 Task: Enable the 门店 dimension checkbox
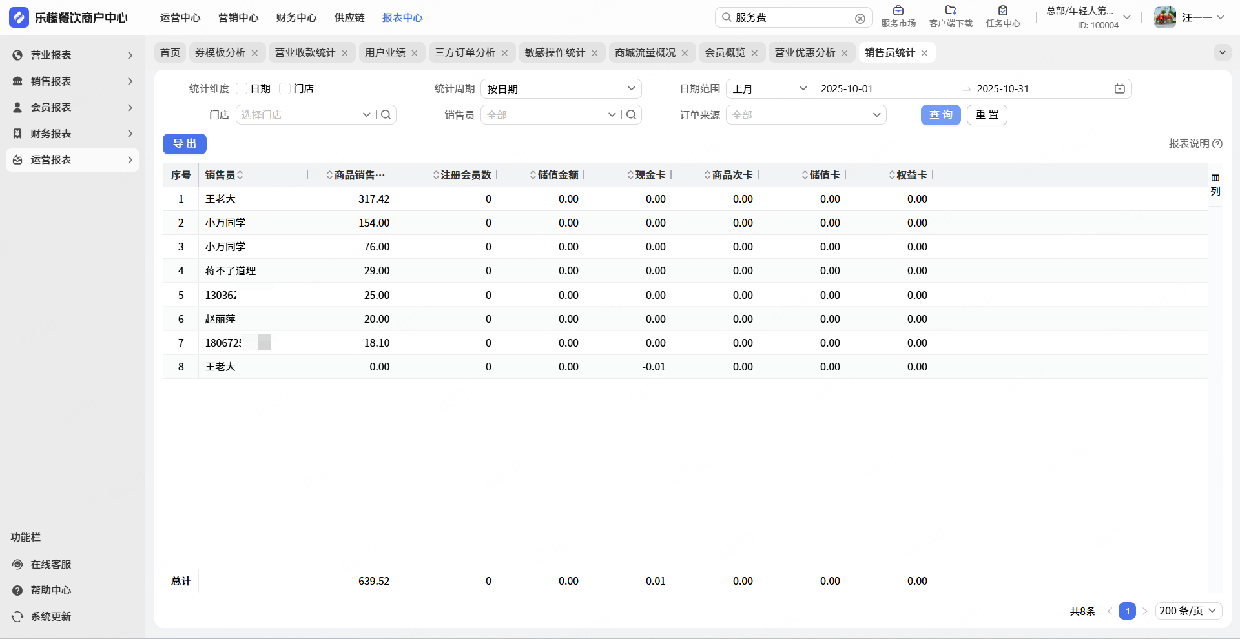coord(285,89)
